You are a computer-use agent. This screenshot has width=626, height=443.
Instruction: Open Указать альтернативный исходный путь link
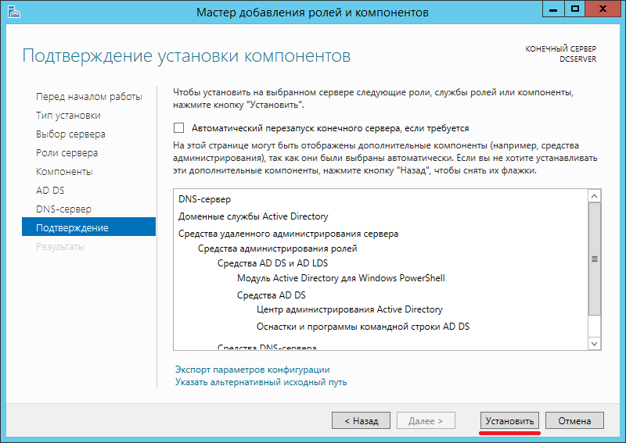point(261,382)
